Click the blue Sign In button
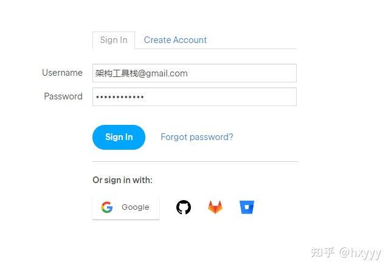391x271 pixels. [x=119, y=137]
